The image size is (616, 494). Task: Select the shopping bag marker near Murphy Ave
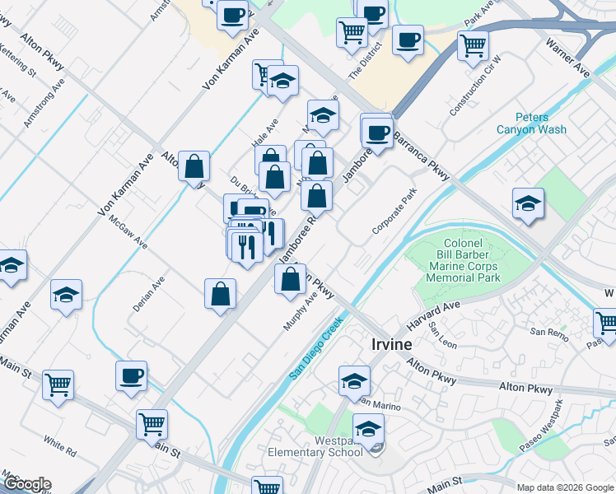tap(290, 280)
